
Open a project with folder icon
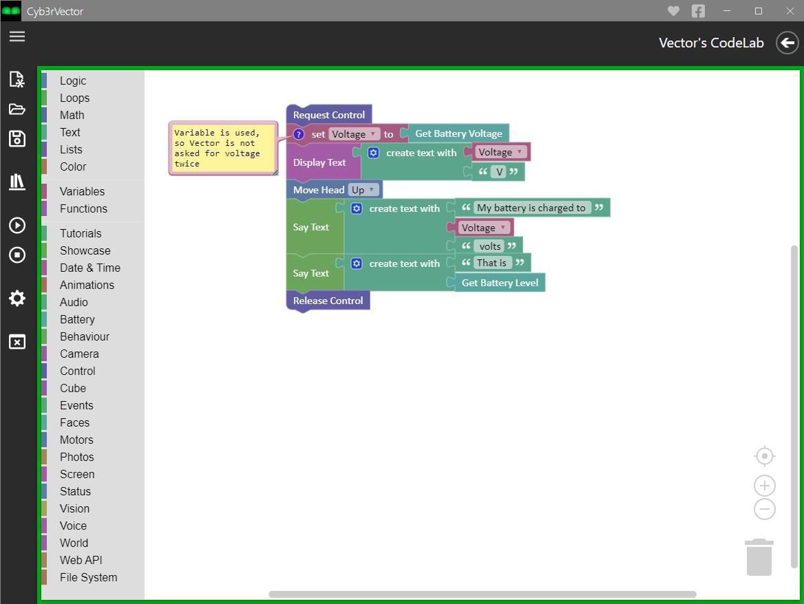pos(17,109)
